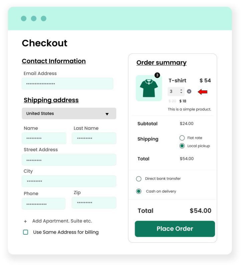Click the first dot in window header
The image size is (243, 267).
[x=24, y=18]
